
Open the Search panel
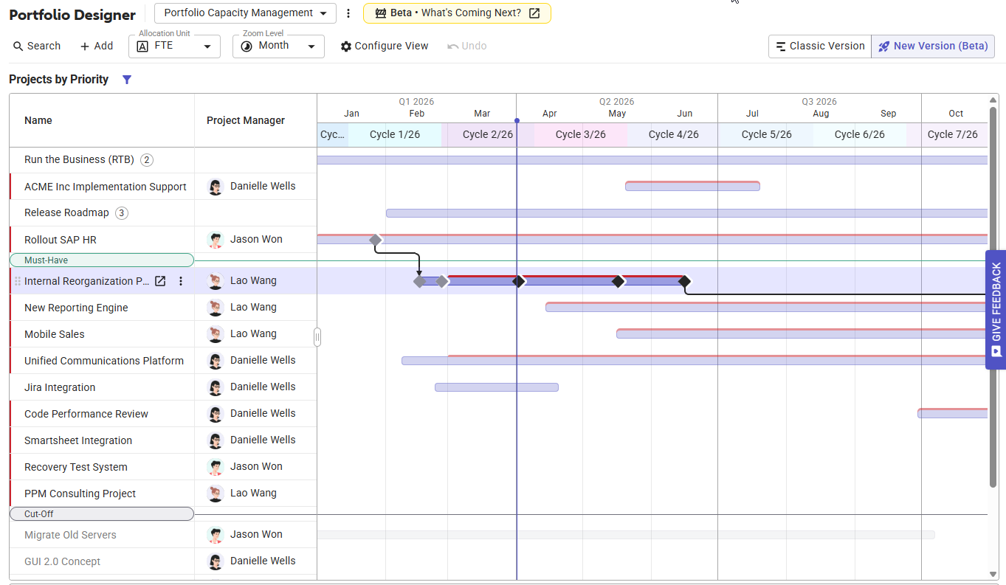[36, 46]
